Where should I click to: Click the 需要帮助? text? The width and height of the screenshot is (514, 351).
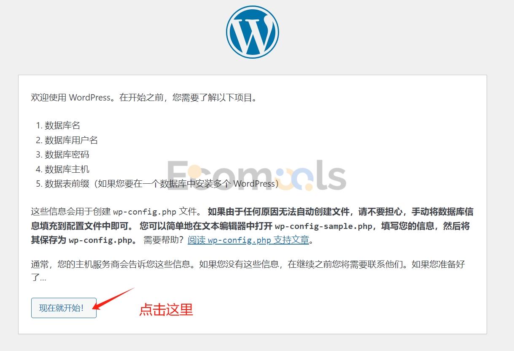click(164, 240)
